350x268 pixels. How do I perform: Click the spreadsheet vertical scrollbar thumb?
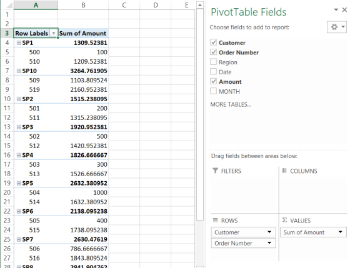[x=200, y=114]
